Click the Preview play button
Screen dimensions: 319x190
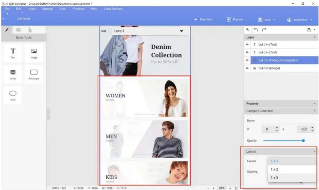[235, 19]
